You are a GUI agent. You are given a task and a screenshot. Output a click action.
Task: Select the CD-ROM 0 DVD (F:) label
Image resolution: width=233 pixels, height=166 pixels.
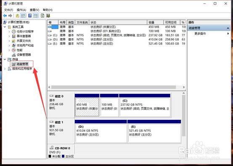click(61, 150)
